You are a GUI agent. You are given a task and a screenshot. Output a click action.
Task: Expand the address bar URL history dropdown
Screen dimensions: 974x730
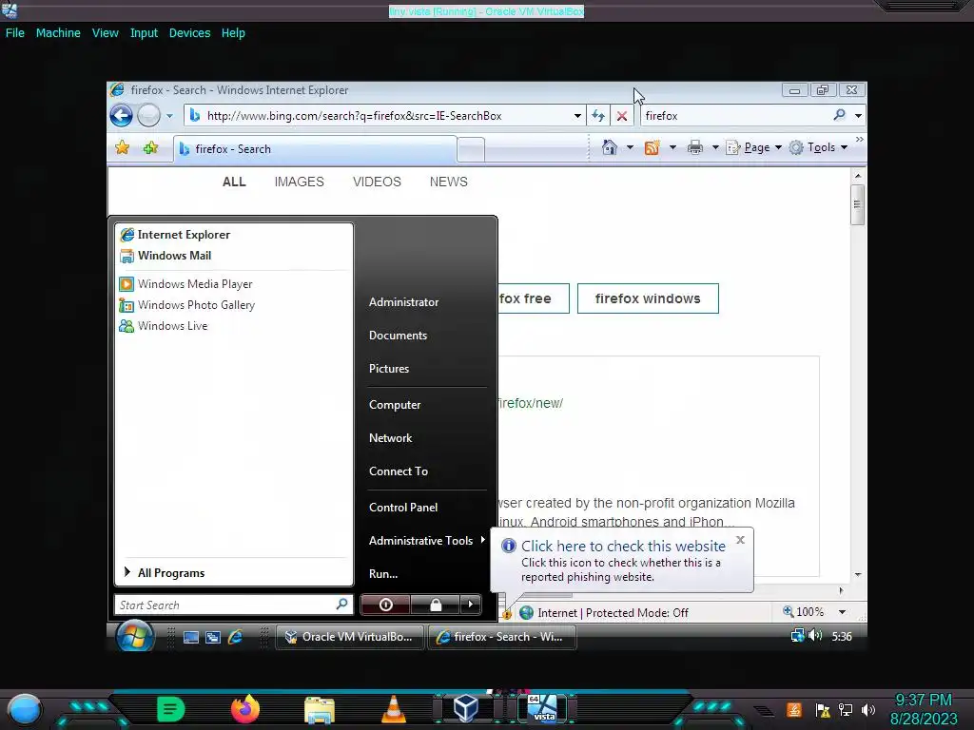click(577, 116)
